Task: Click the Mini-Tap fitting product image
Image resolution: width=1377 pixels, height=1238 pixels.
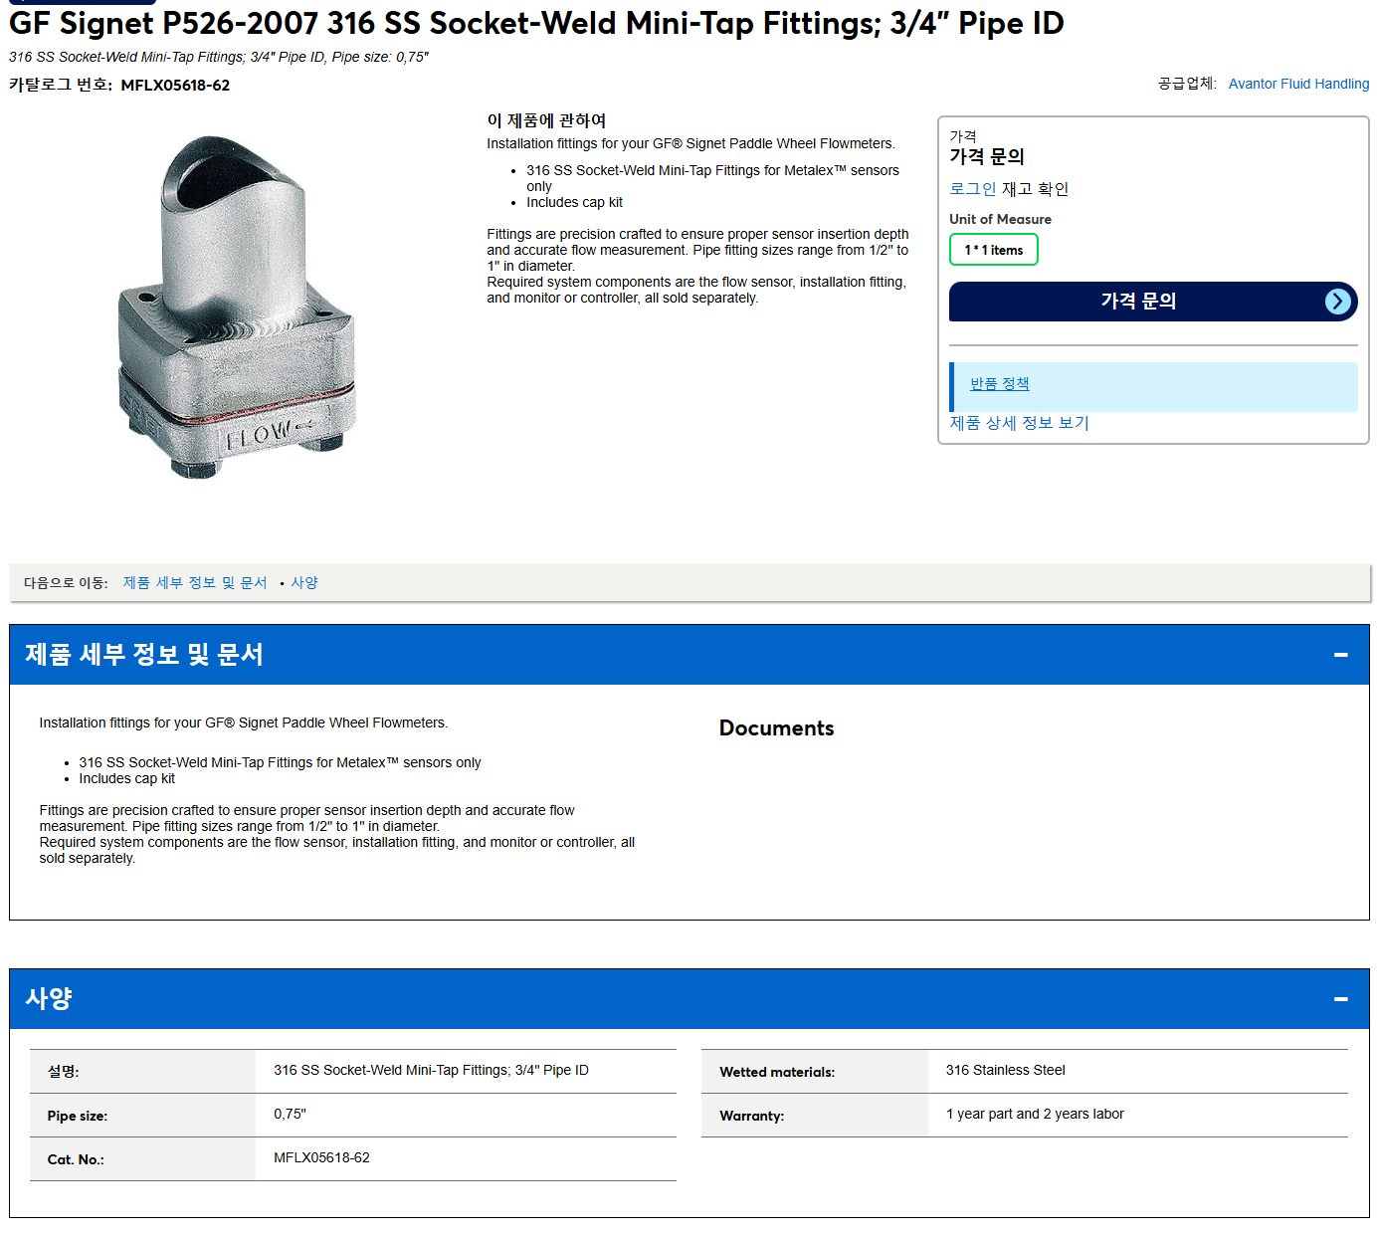Action: (238, 307)
